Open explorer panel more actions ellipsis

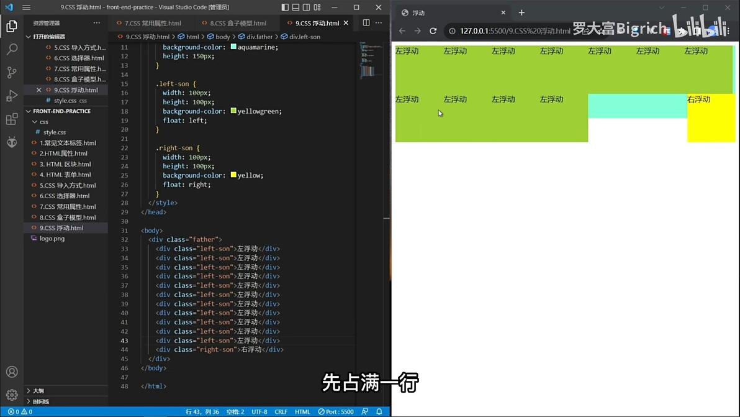point(97,22)
